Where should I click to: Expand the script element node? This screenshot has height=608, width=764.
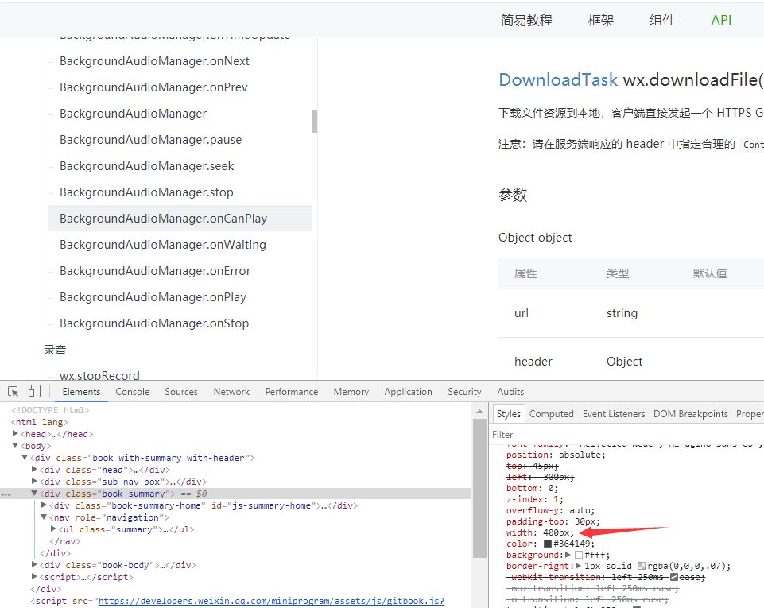(x=34, y=577)
